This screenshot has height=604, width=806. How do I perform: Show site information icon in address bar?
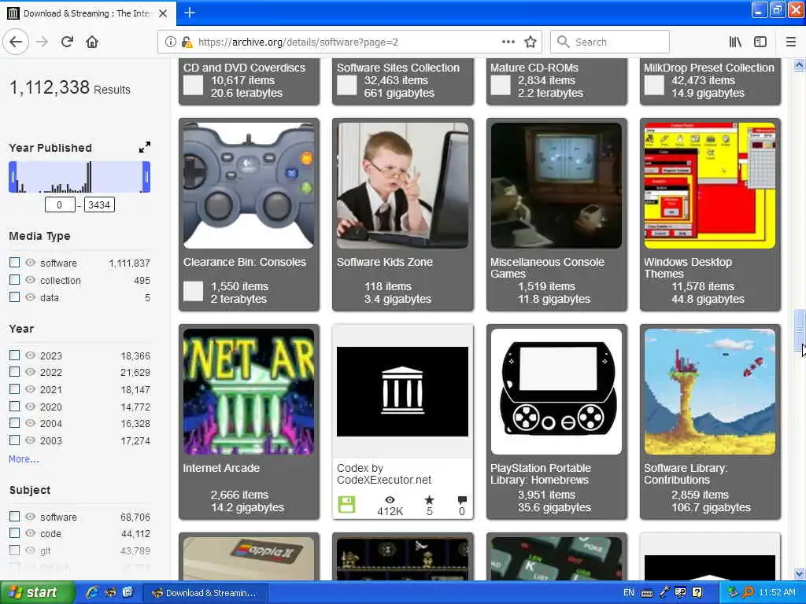170,42
